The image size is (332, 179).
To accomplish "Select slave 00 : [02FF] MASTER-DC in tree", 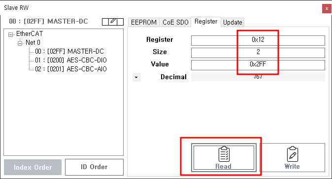I will pos(69,51).
